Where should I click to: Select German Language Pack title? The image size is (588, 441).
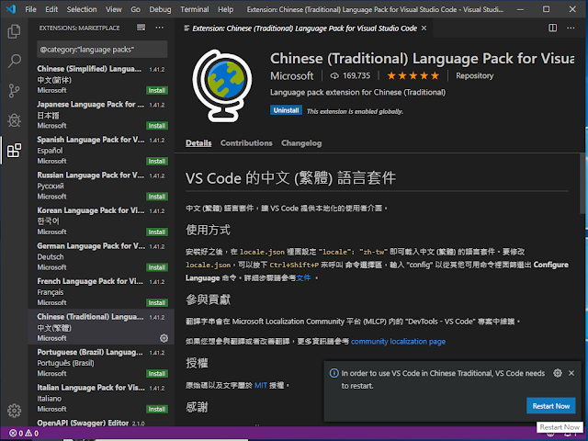pos(91,246)
